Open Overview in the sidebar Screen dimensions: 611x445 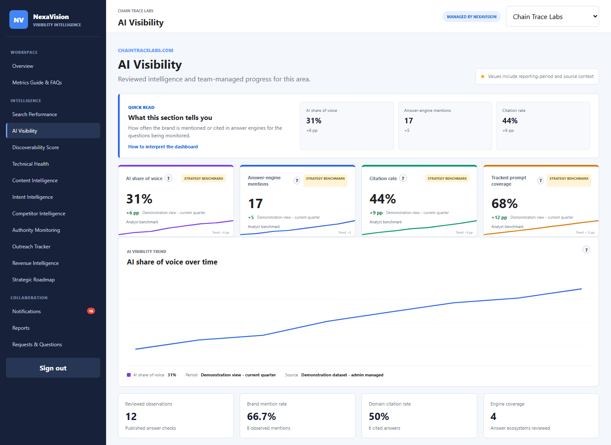click(53, 66)
